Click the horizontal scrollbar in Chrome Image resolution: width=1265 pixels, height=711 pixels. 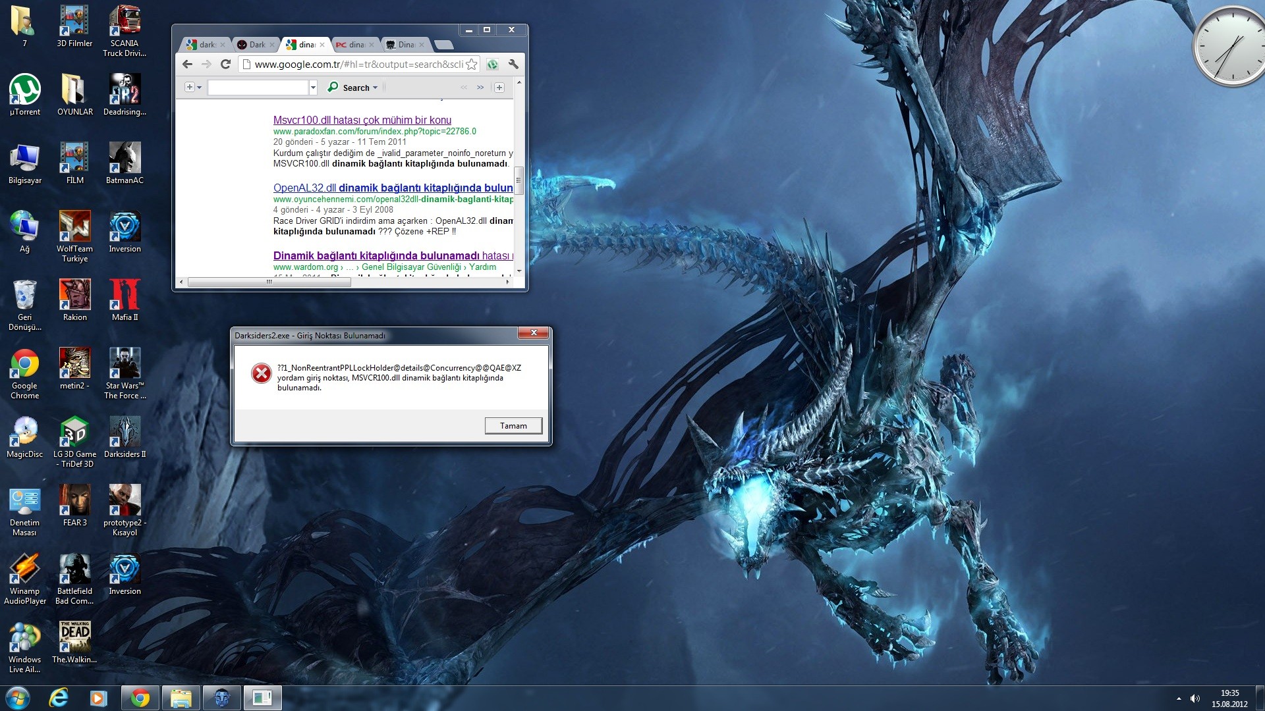pyautogui.click(x=269, y=282)
